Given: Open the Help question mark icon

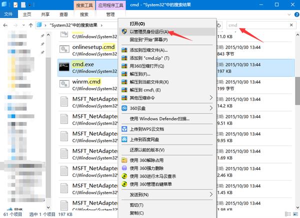Looking at the screenshot, I should click(296, 14).
